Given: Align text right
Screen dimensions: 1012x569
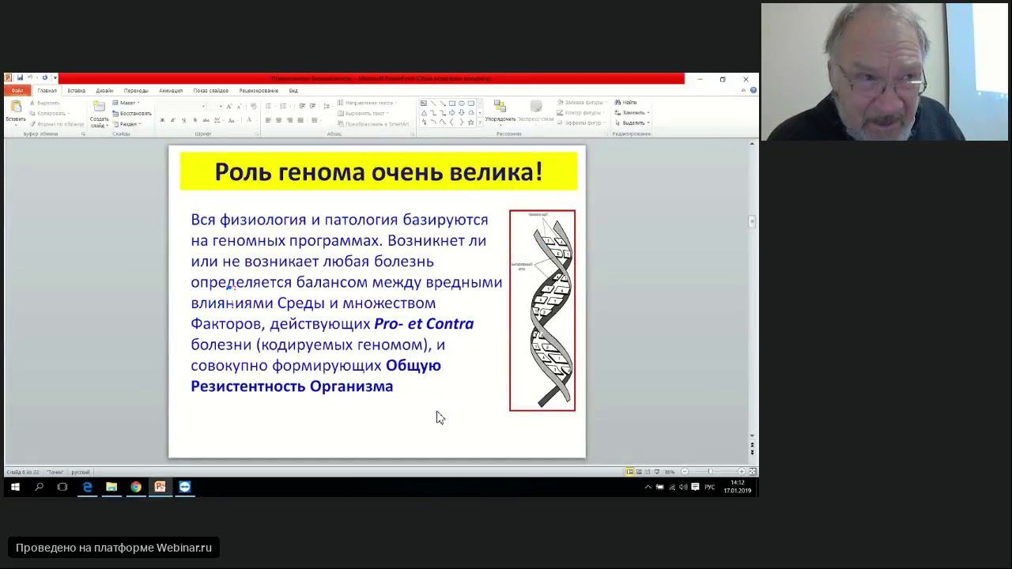Looking at the screenshot, I should [x=289, y=120].
